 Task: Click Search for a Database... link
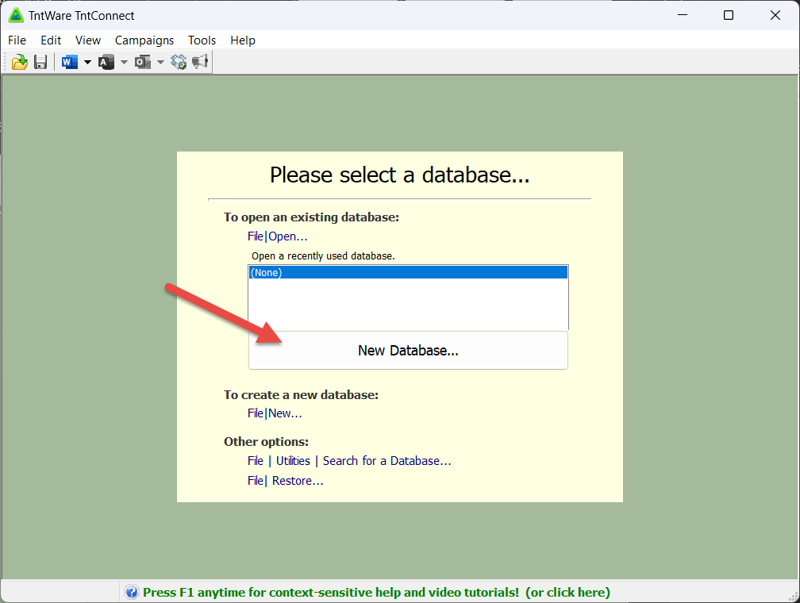pos(387,461)
